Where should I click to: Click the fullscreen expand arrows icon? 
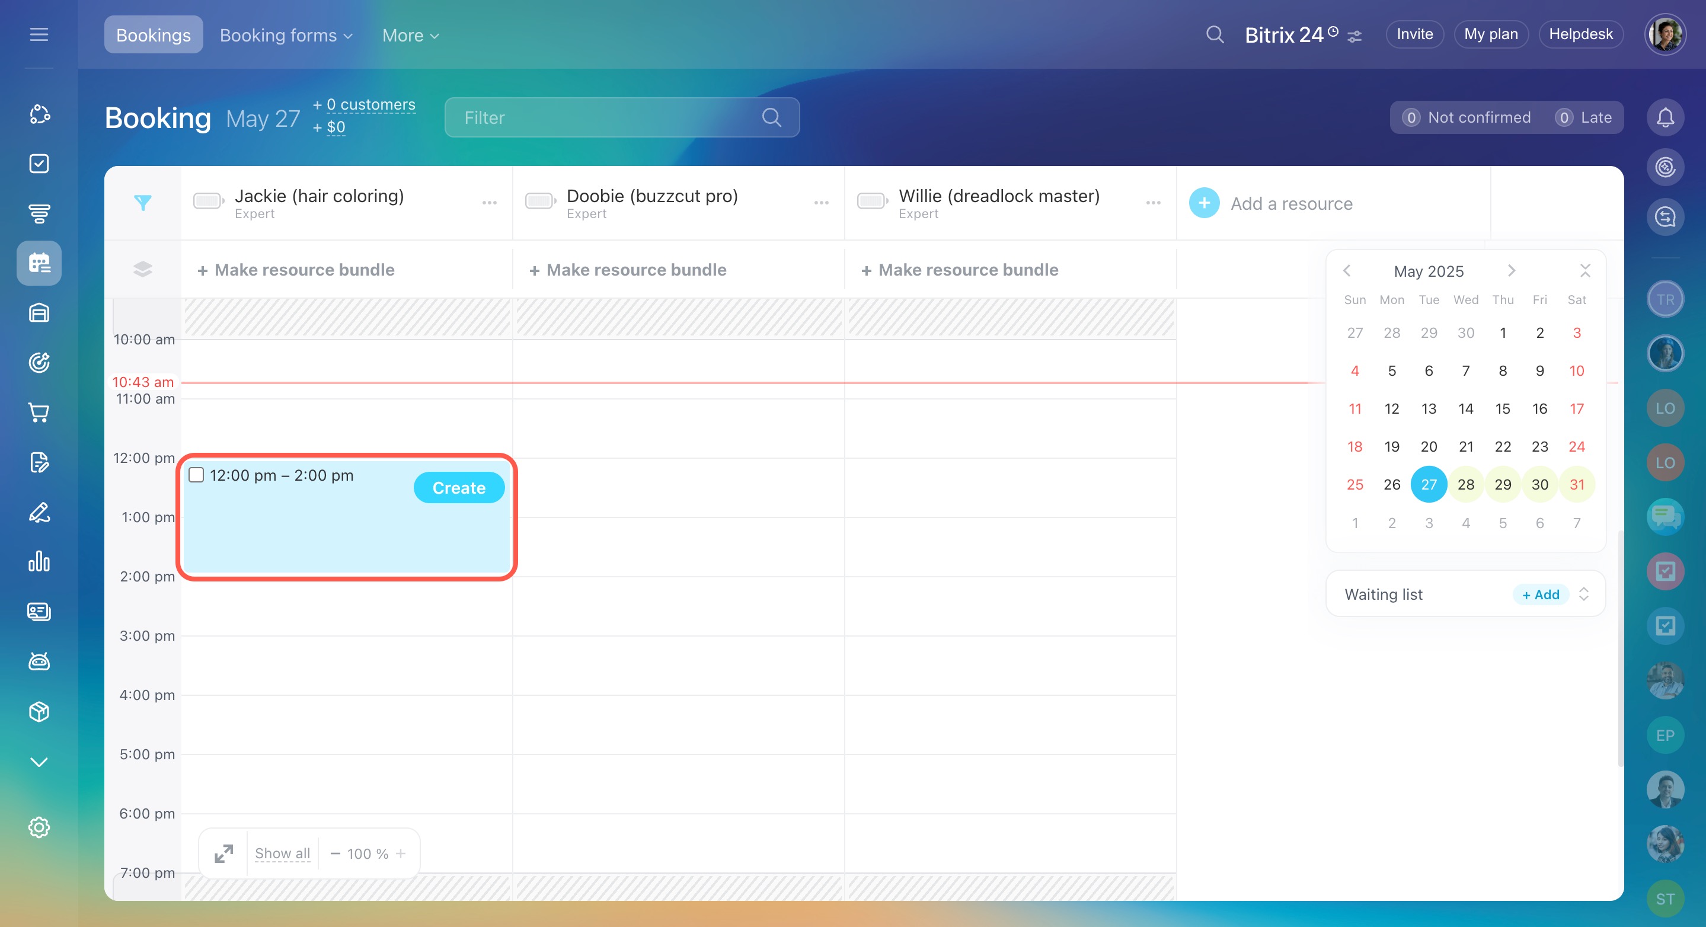coord(224,854)
